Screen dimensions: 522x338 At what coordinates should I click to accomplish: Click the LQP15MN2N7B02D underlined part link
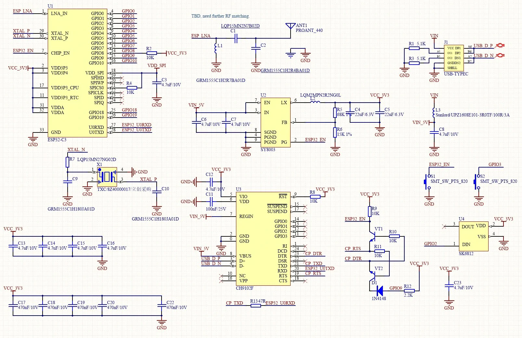pyautogui.click(x=240, y=26)
